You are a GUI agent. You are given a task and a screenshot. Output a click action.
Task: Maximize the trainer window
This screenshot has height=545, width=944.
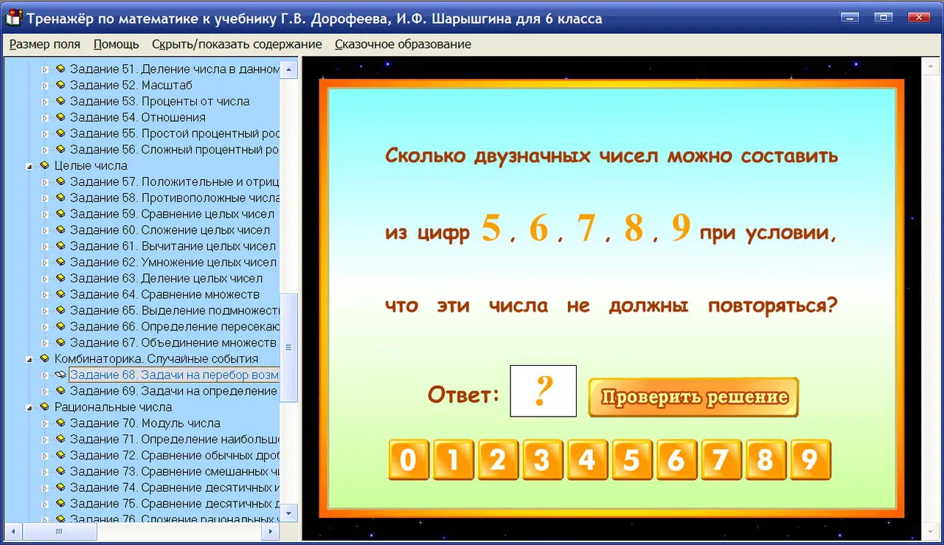pos(882,17)
